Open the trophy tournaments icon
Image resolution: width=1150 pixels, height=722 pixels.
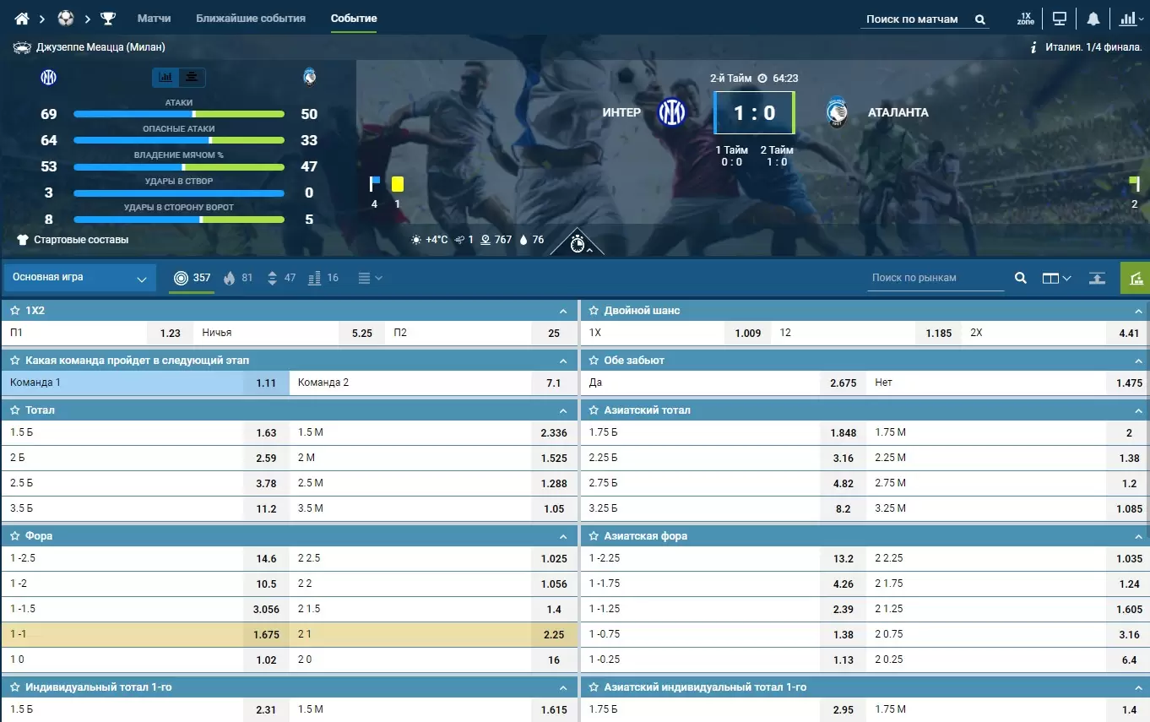pos(108,19)
